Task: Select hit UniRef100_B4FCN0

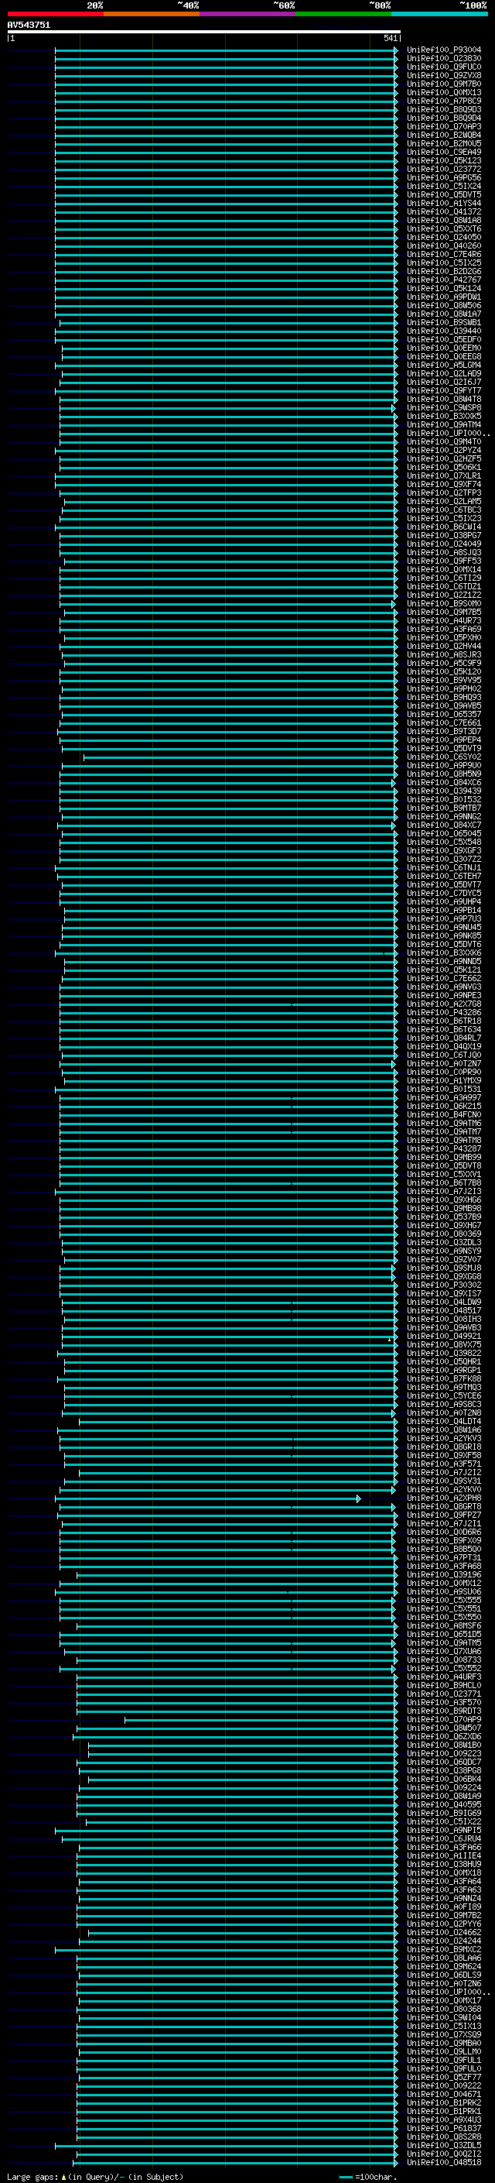Action: [x=444, y=1114]
